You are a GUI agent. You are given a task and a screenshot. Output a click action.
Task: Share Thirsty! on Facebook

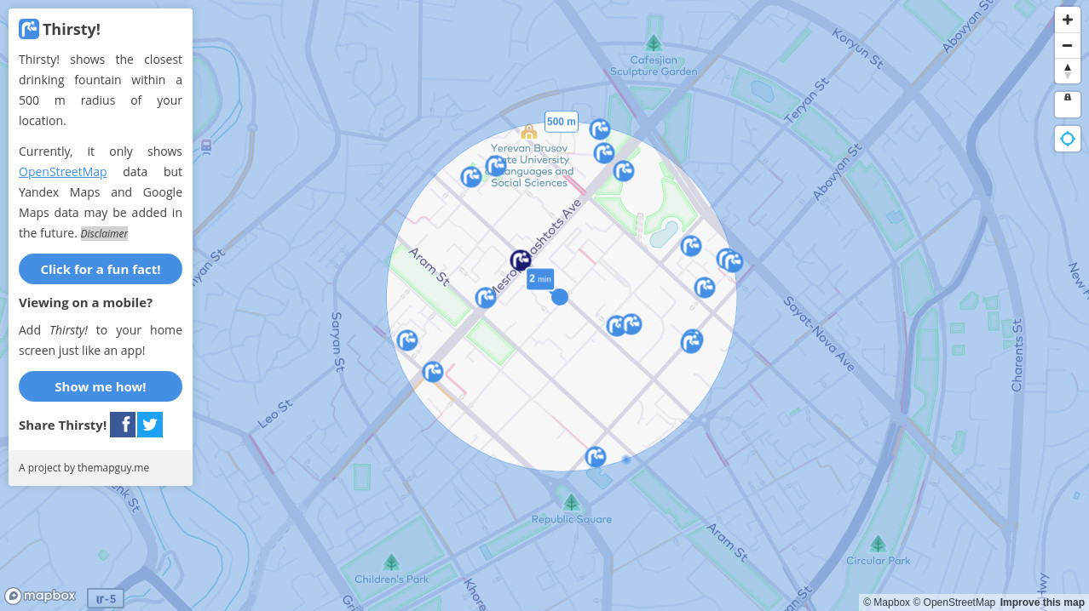pos(123,425)
